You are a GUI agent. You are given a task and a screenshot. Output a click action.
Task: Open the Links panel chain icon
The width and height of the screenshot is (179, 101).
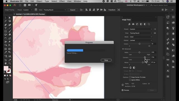pyautogui.click(x=168, y=60)
